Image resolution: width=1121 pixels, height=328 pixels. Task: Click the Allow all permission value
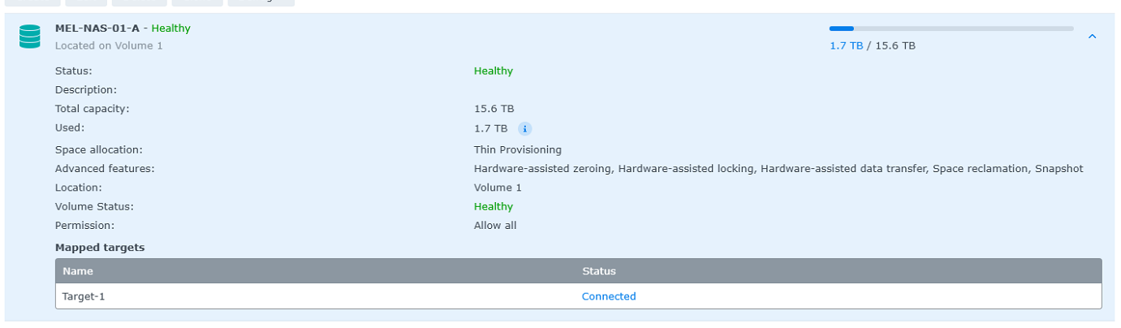(495, 225)
